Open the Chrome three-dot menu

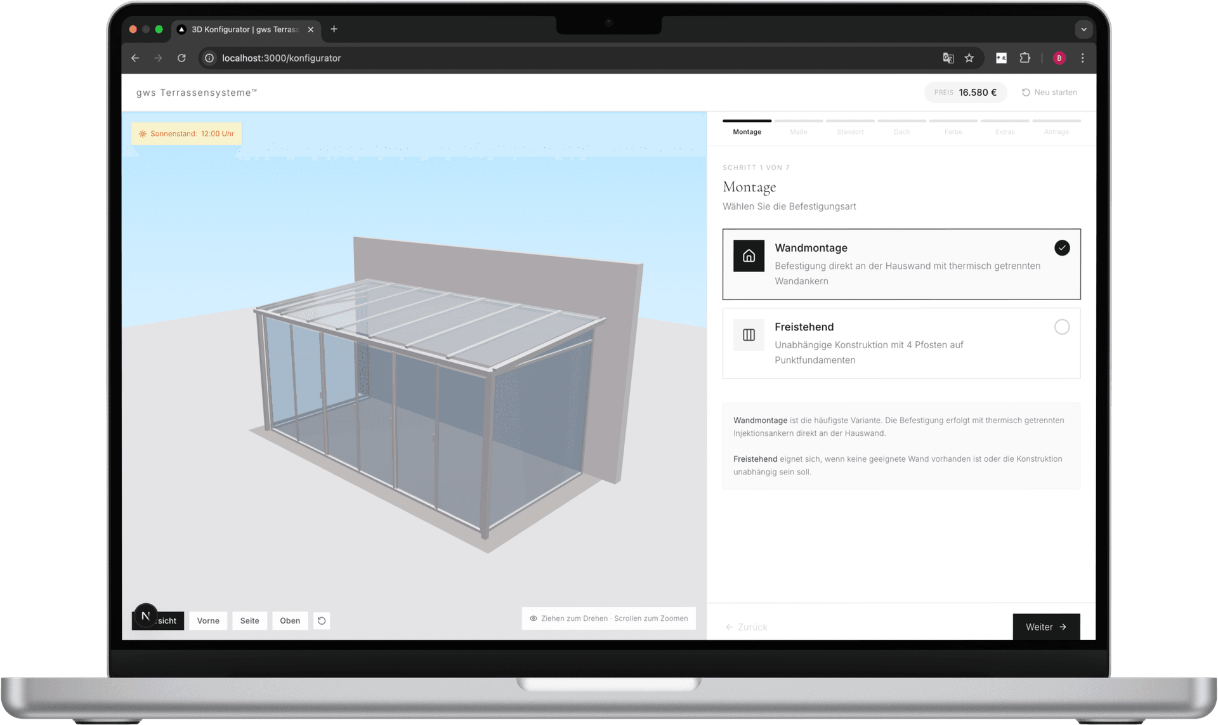click(1083, 58)
